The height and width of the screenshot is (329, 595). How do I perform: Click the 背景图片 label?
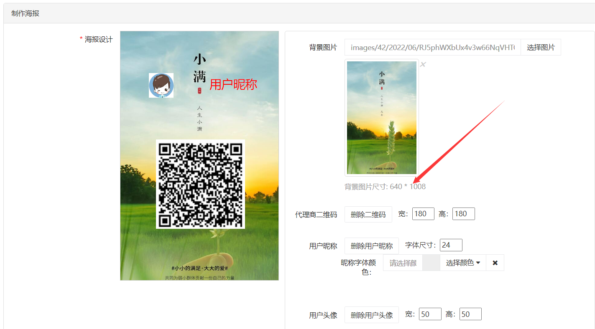click(323, 48)
